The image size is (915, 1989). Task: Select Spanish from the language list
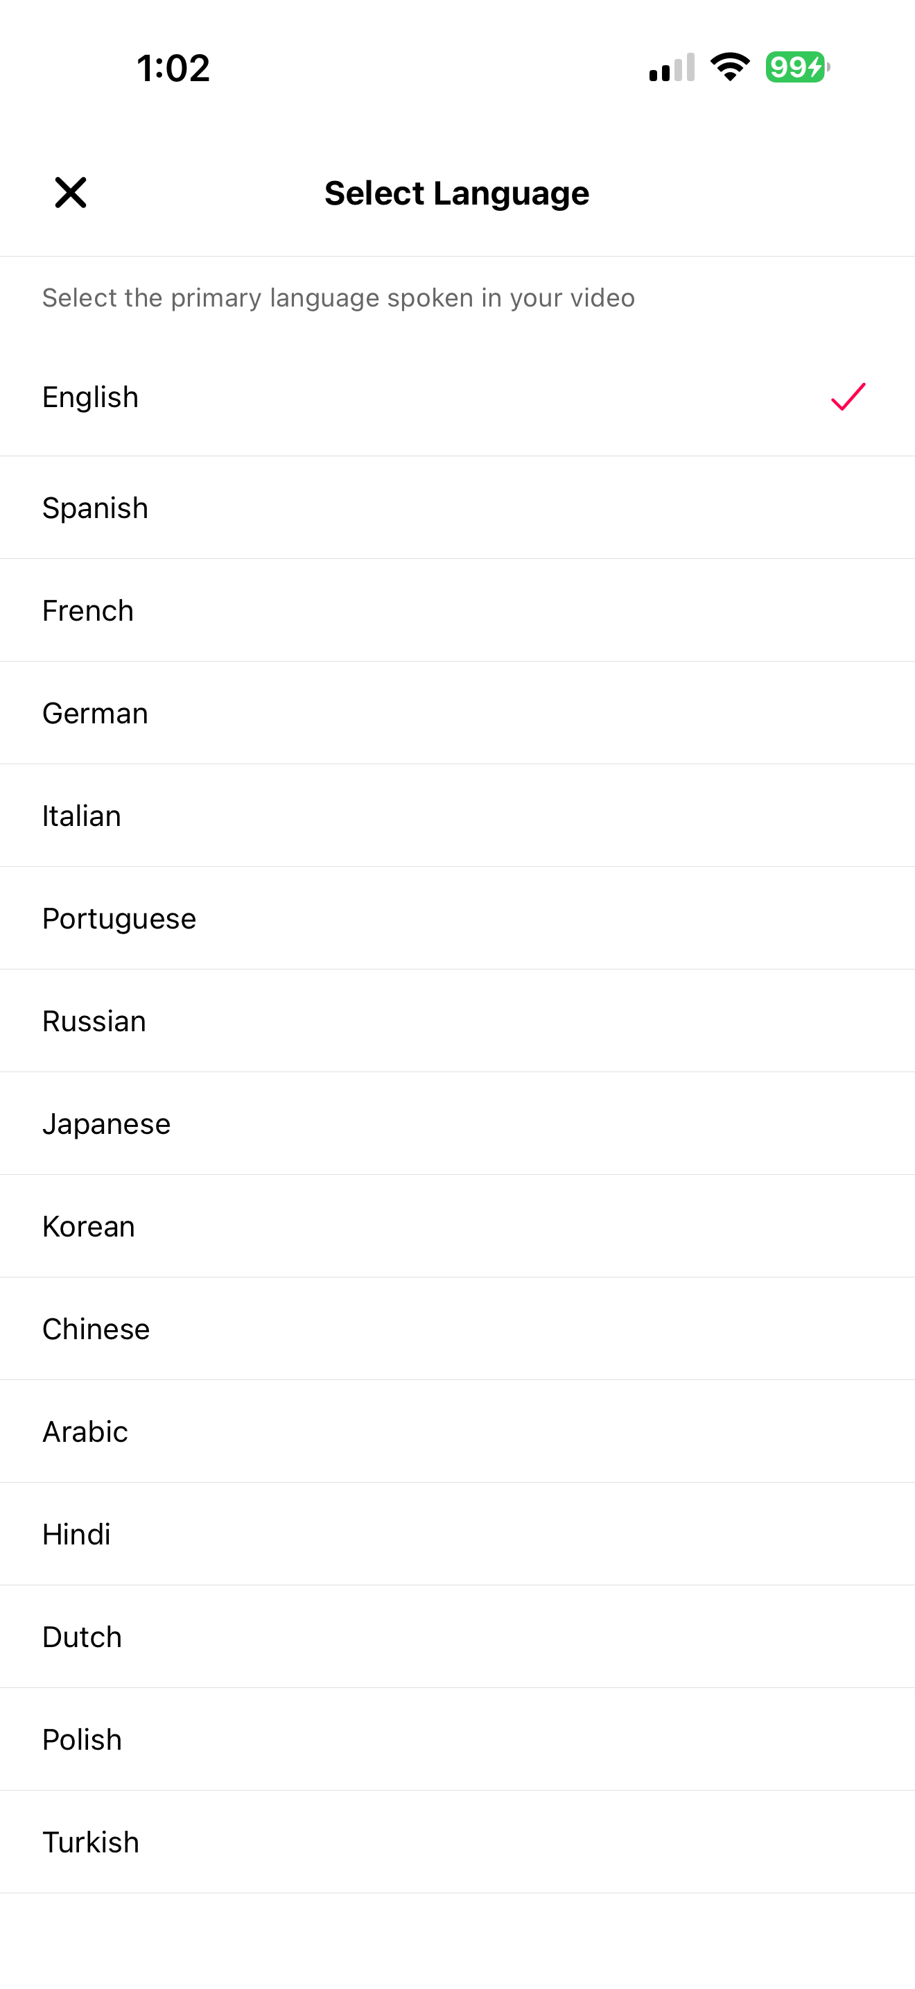point(95,508)
